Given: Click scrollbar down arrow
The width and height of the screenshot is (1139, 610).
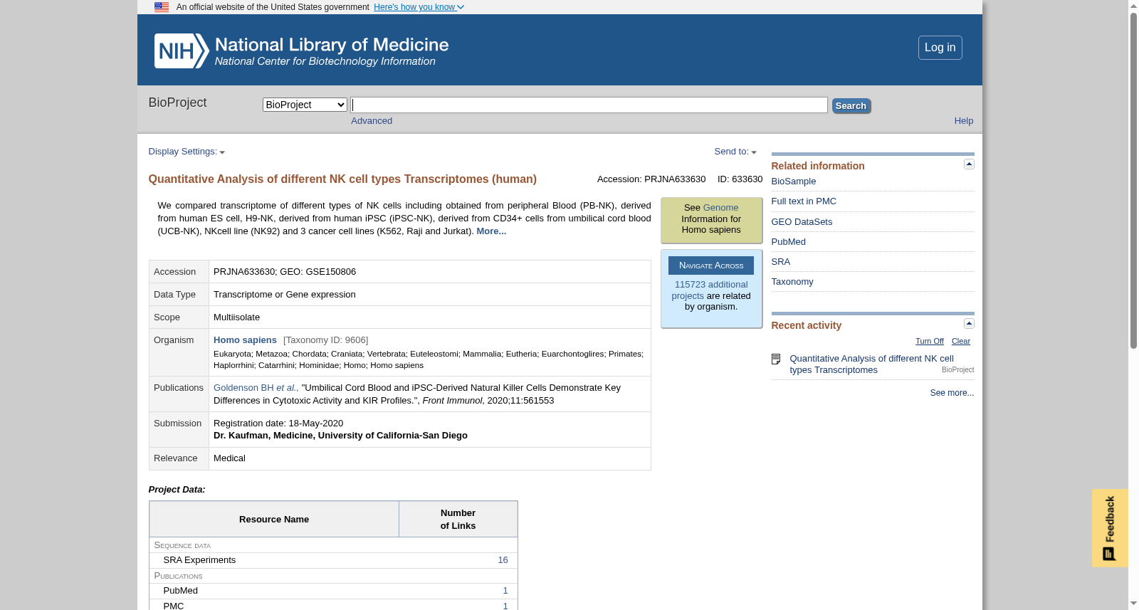Looking at the screenshot, I should tap(1133, 604).
